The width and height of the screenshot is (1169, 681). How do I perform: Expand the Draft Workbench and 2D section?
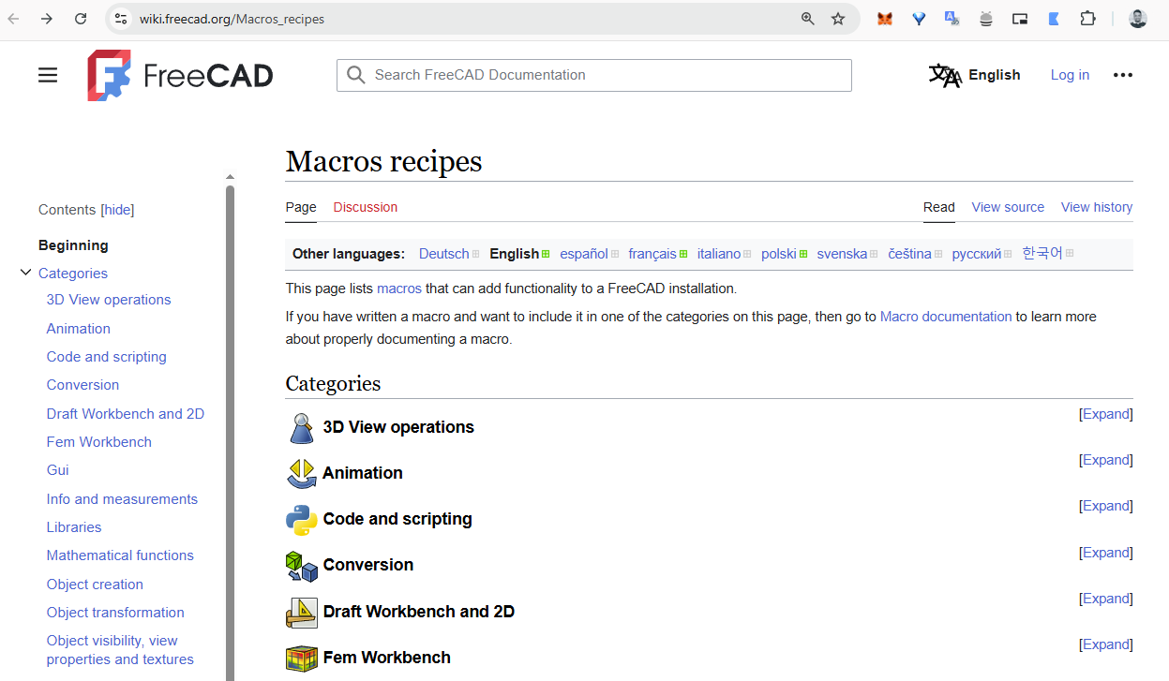tap(1106, 599)
